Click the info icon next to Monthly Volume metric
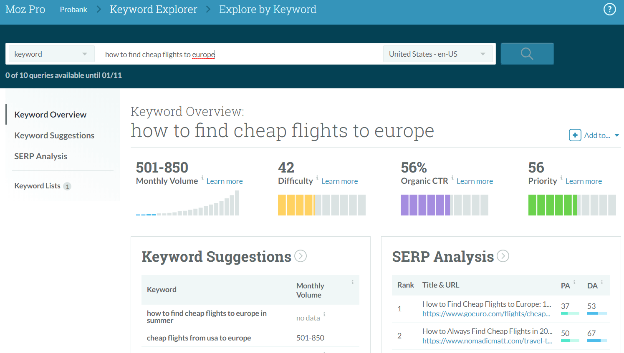This screenshot has height=353, width=624. point(202,178)
